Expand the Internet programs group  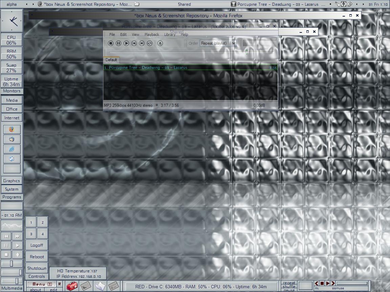coord(12,118)
